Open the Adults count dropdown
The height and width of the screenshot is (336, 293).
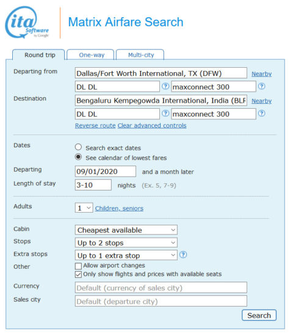point(84,208)
